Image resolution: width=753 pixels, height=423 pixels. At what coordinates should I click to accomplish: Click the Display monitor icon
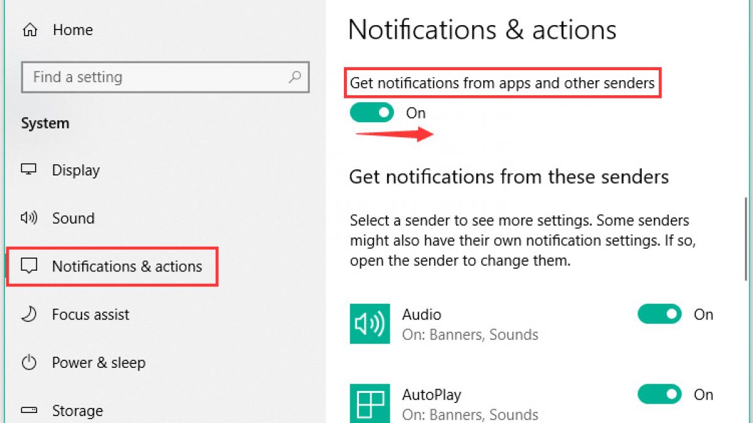click(x=29, y=170)
